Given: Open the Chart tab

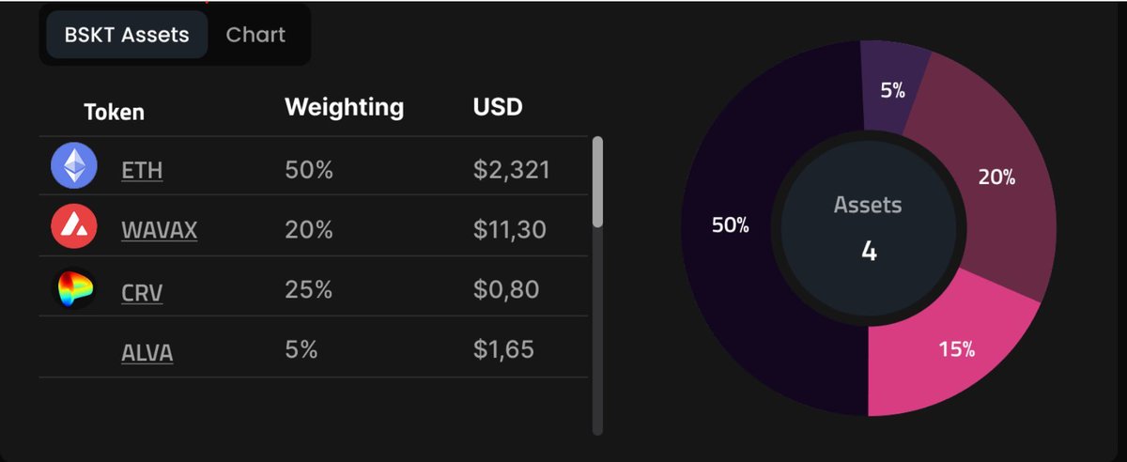Looking at the screenshot, I should [255, 35].
